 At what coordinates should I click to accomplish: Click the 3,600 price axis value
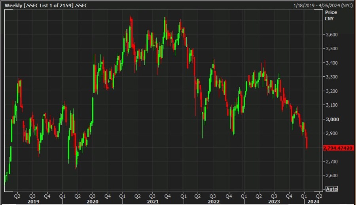coord(332,34)
